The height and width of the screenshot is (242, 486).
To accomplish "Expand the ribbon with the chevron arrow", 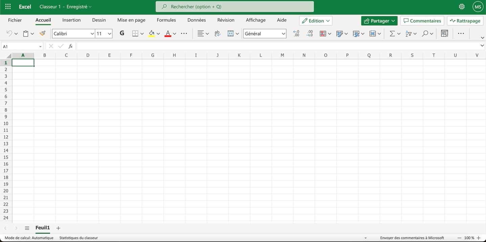I will click(482, 38).
